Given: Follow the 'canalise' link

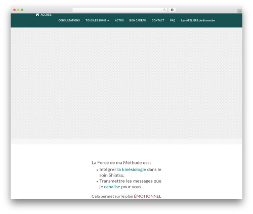Looking at the screenshot, I should [112, 187].
